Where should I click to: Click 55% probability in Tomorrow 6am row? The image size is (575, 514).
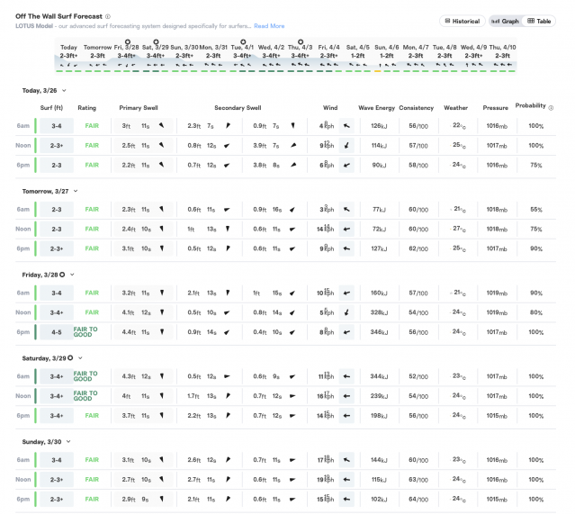coord(536,210)
